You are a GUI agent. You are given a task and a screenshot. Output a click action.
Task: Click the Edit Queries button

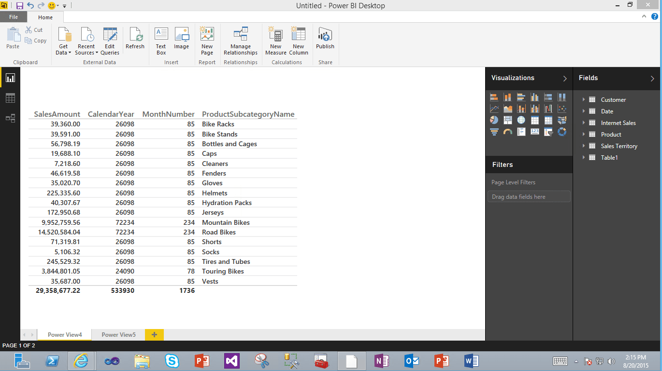click(110, 41)
